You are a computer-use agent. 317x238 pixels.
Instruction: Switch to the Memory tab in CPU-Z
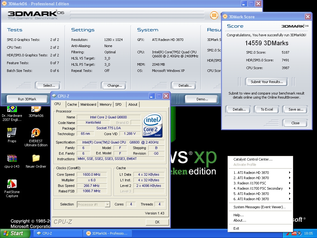[106, 104]
